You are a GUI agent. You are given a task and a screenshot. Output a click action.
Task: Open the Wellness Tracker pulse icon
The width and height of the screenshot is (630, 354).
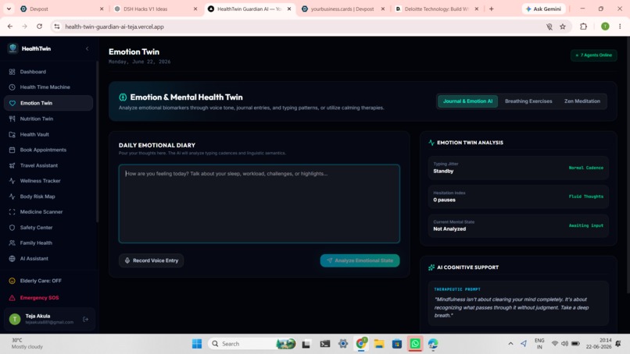[x=12, y=181]
